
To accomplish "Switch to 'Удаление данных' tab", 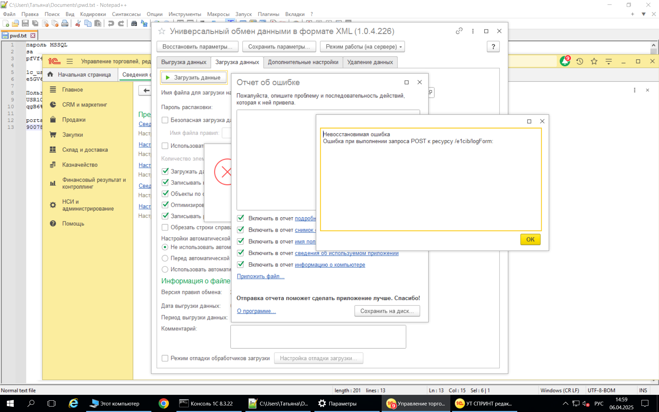I will click(370, 62).
